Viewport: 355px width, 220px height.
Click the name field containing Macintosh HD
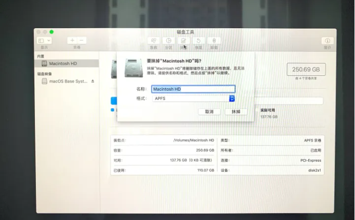coord(193,89)
